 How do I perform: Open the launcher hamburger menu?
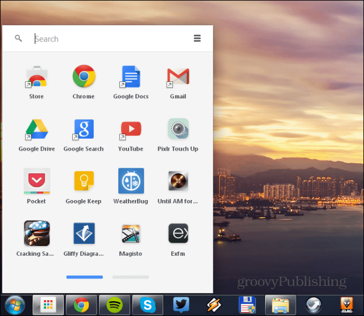197,38
